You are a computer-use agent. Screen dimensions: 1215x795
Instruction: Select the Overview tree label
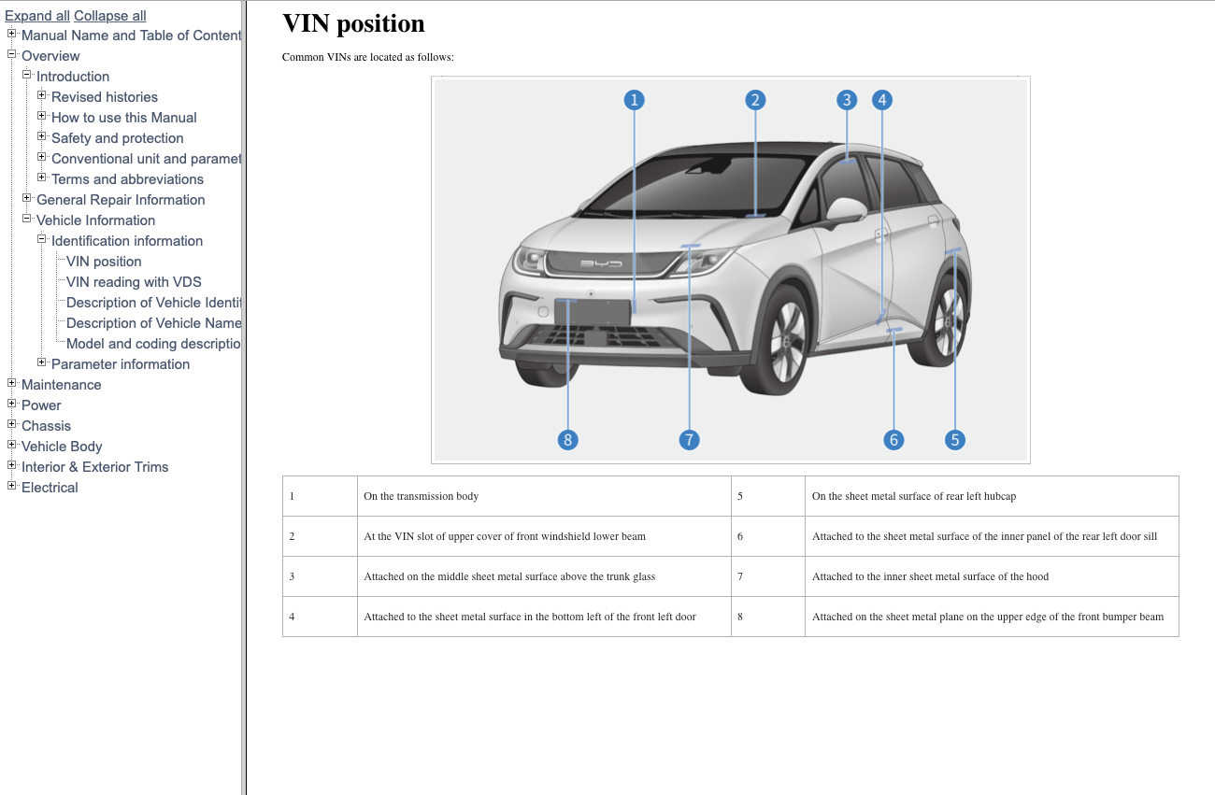(50, 56)
